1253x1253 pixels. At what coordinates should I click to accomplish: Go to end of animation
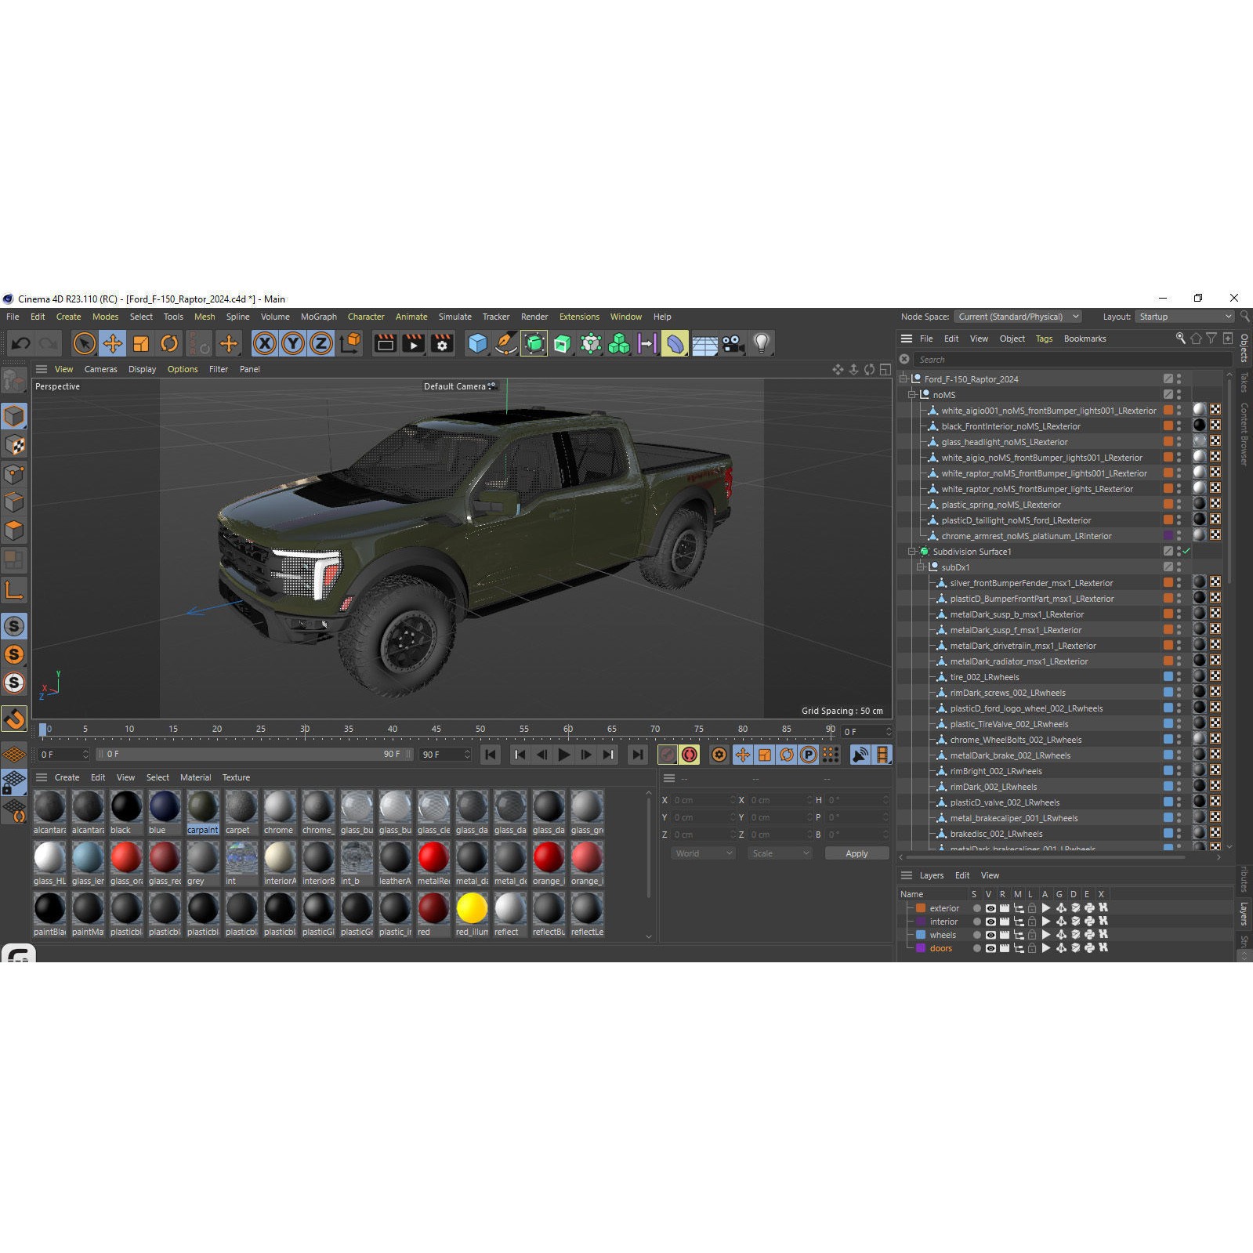[638, 755]
